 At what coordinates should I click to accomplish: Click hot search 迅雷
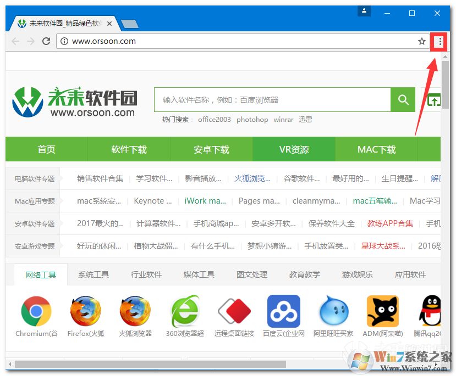[x=305, y=120]
